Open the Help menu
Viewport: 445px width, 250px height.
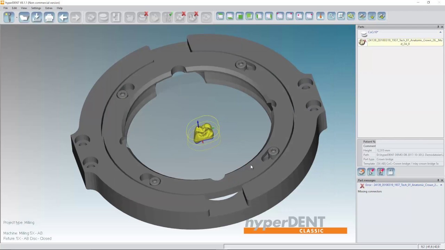[x=60, y=8]
